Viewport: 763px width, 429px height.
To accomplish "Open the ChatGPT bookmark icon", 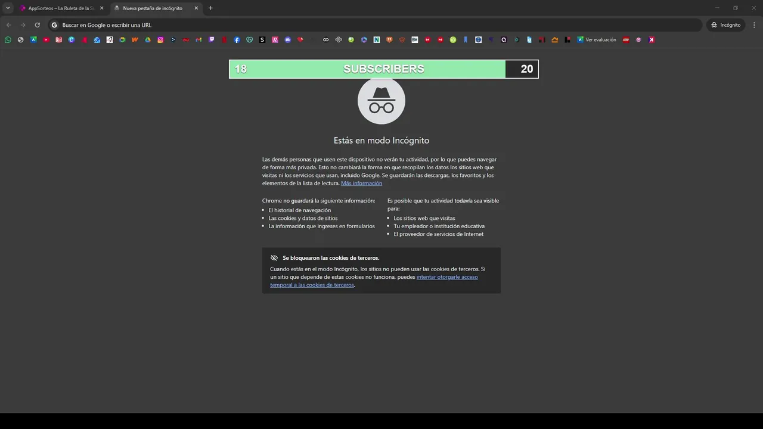I will coord(339,40).
